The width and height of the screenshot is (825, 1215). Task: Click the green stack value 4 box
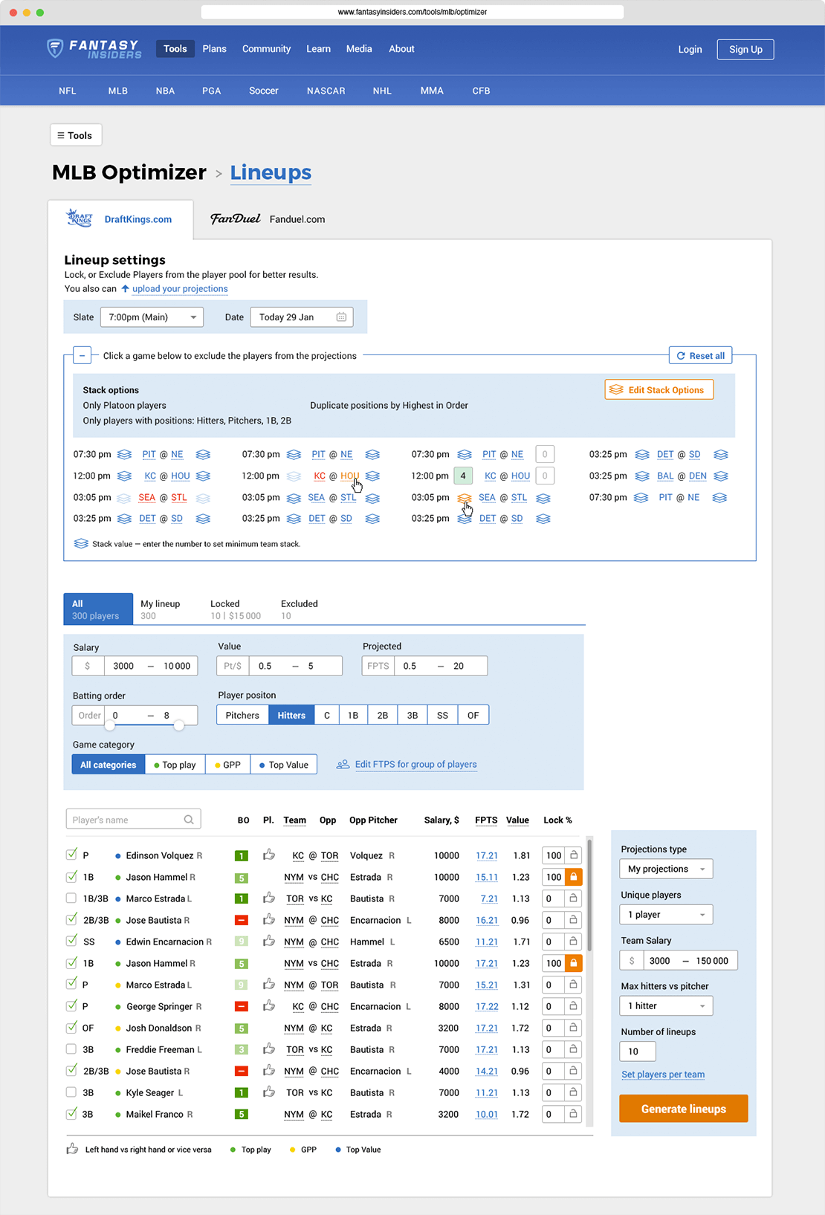pyautogui.click(x=462, y=476)
